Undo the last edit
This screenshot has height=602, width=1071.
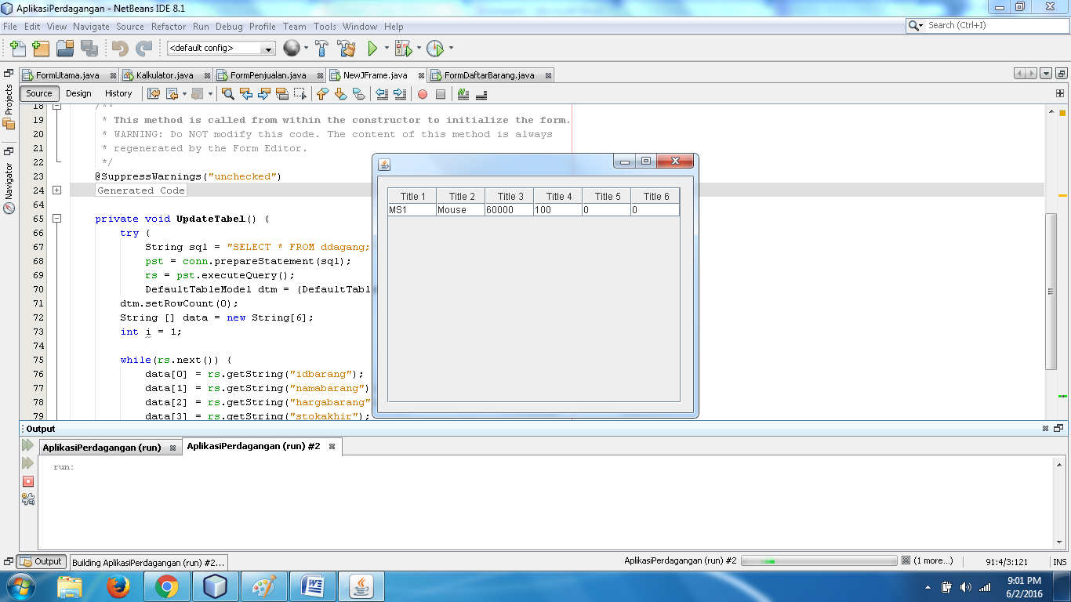[120, 49]
